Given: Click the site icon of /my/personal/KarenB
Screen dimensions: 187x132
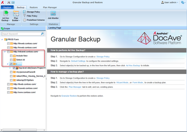Looking at the screenshot, I should [14, 72].
